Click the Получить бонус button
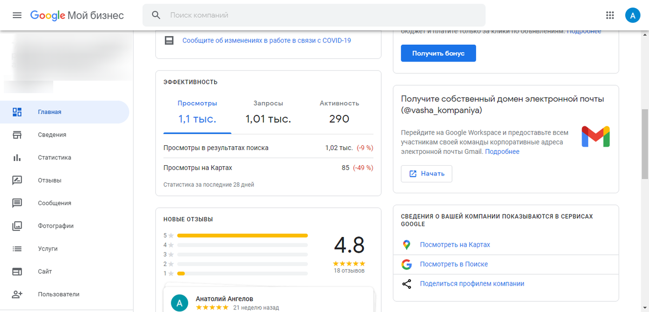Viewport: 649px width, 312px height. (x=438, y=53)
